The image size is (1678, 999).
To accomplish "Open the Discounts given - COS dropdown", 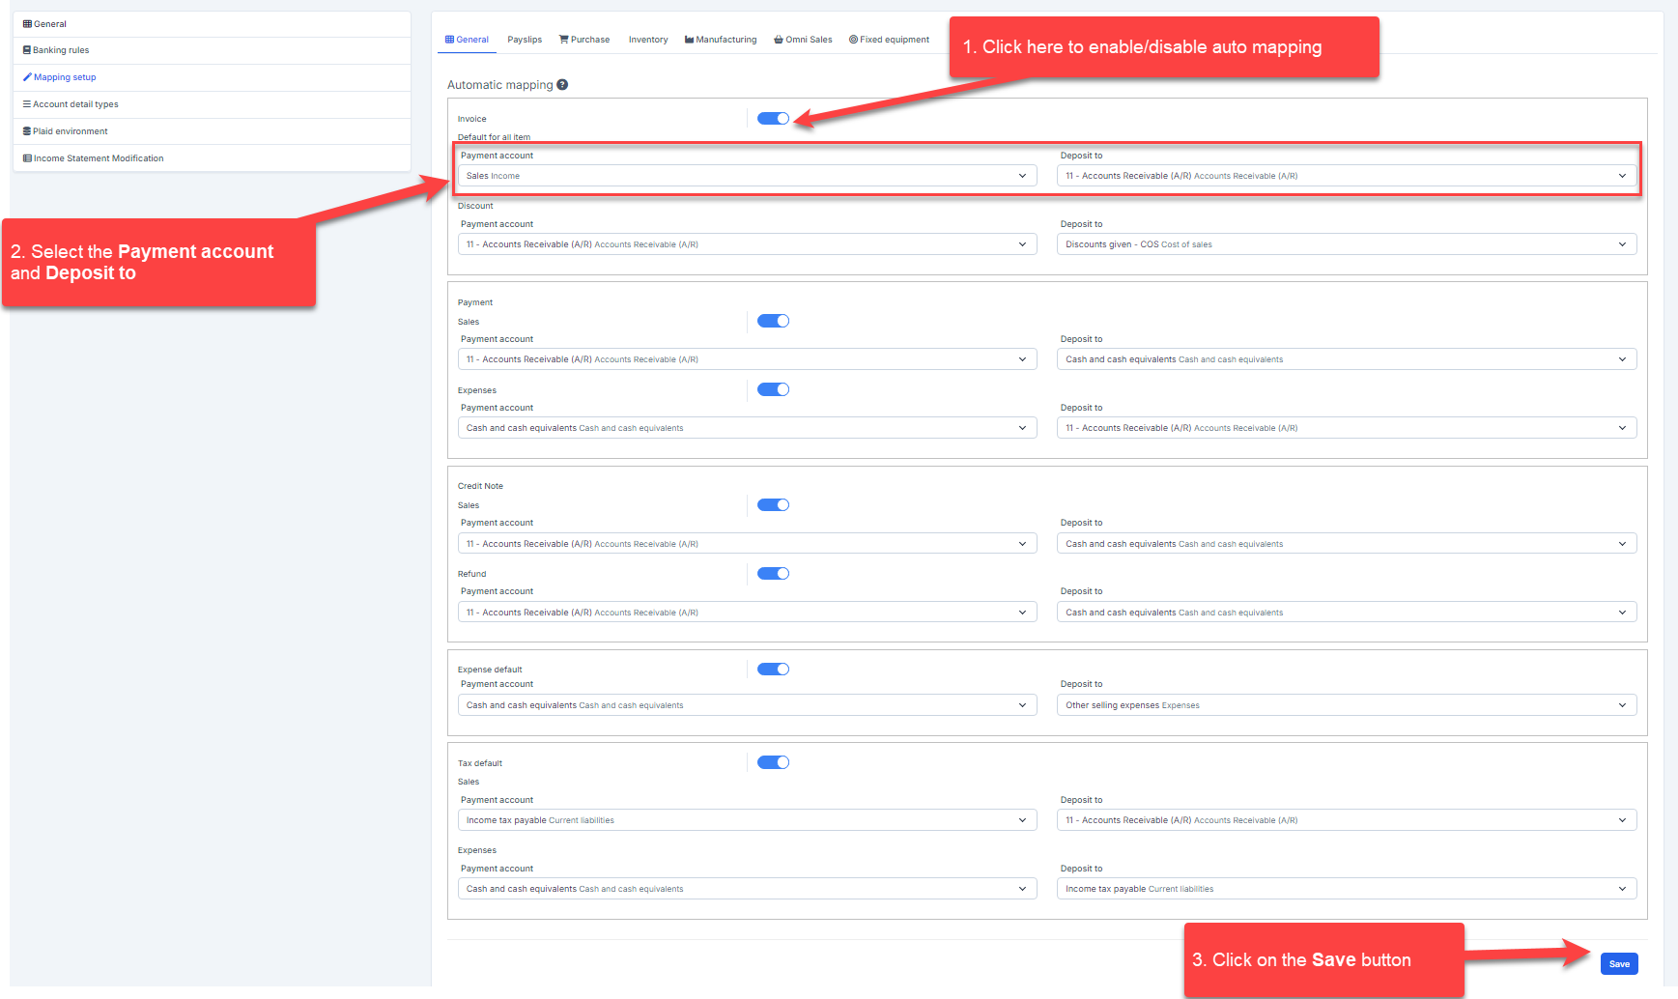I will pyautogui.click(x=1346, y=244).
